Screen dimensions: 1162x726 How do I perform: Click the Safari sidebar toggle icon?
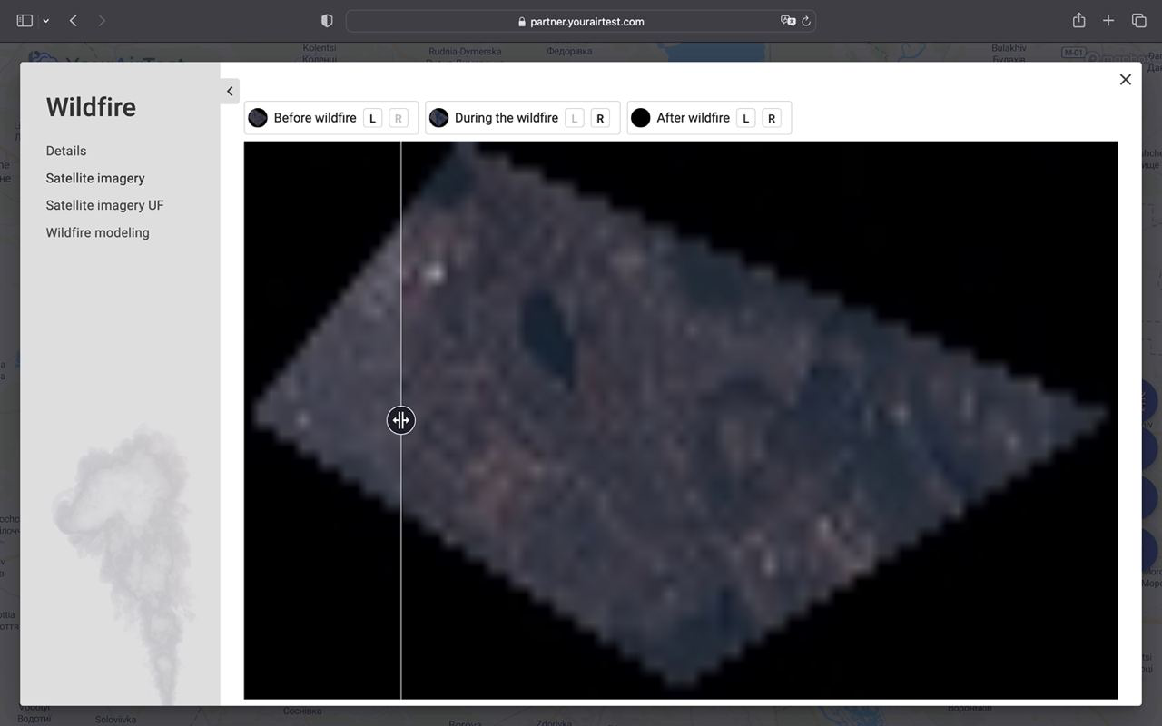click(25, 20)
